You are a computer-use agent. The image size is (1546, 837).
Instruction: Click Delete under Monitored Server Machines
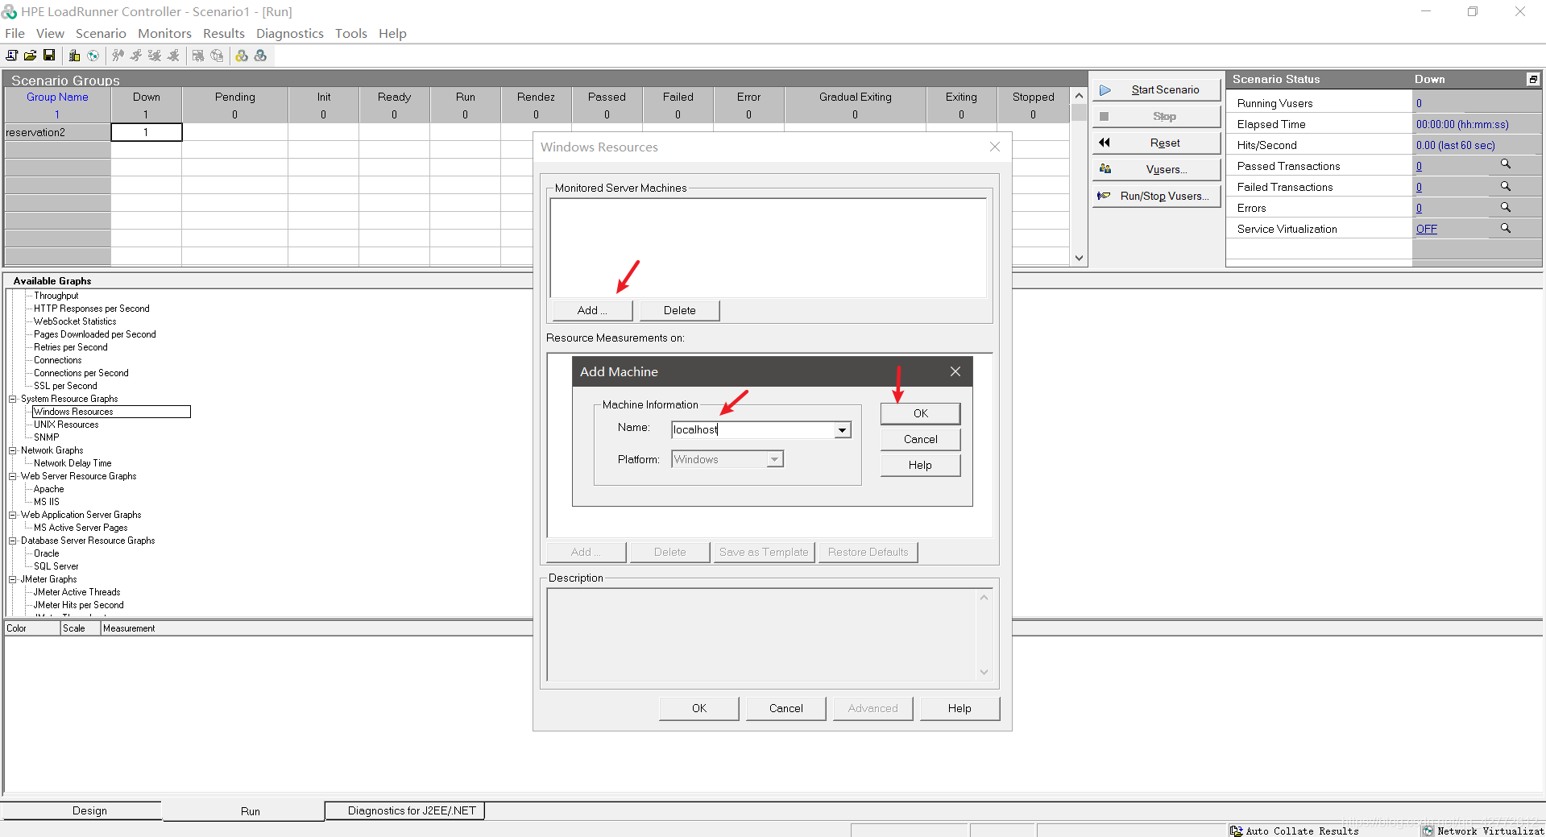679,310
